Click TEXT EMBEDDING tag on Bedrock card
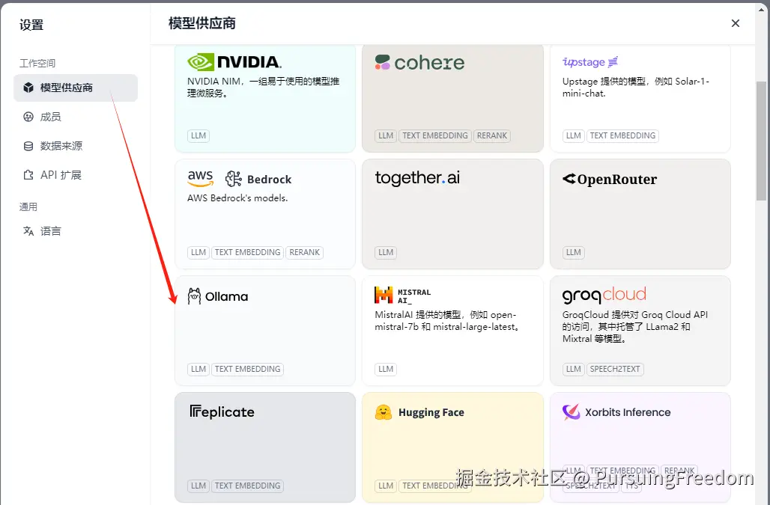This screenshot has width=770, height=505. (247, 253)
